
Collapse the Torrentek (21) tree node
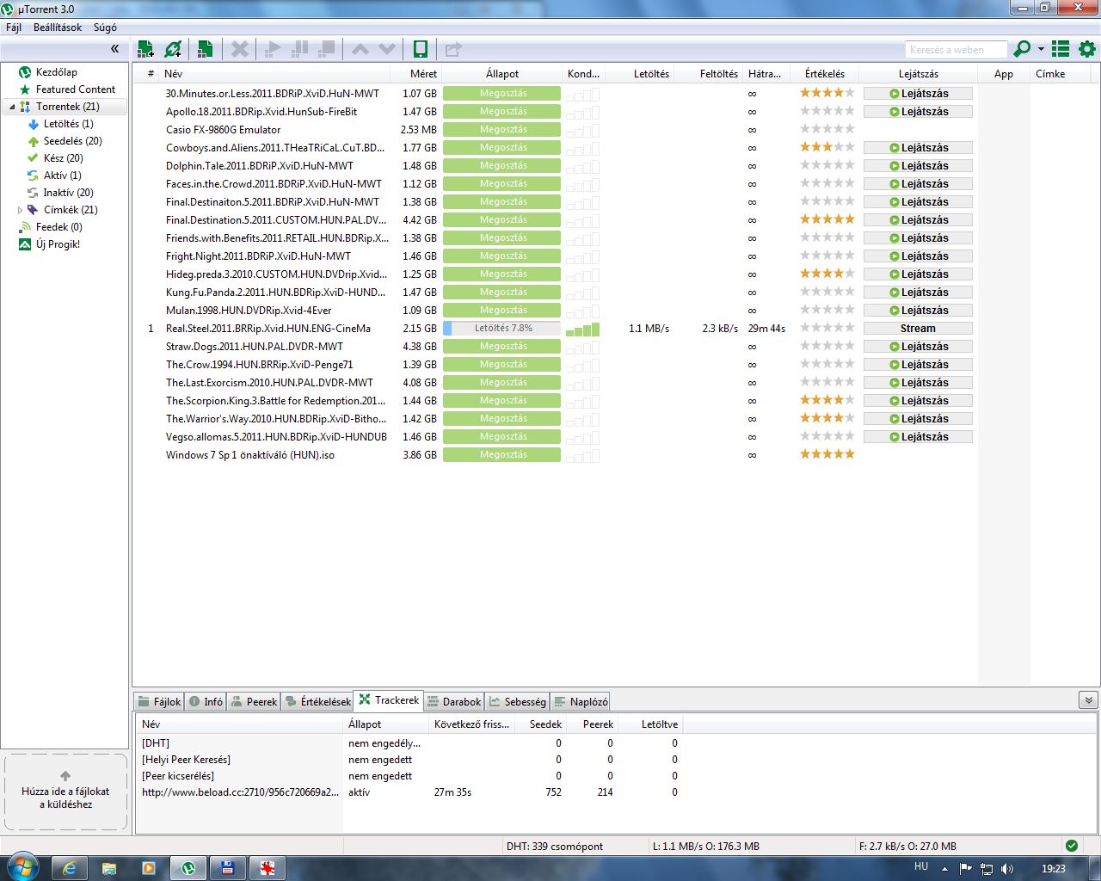click(12, 107)
